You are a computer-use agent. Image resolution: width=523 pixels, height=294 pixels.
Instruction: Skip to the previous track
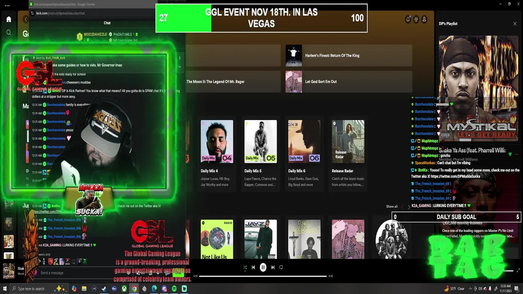coord(253,267)
